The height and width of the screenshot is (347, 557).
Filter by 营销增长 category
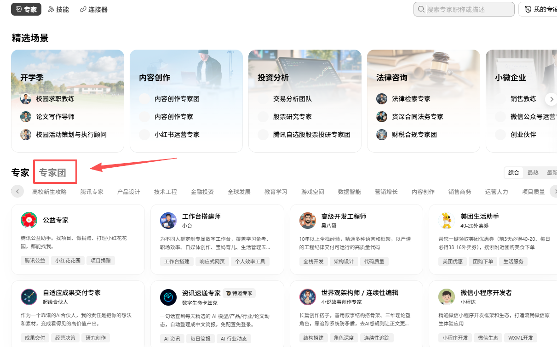click(386, 192)
